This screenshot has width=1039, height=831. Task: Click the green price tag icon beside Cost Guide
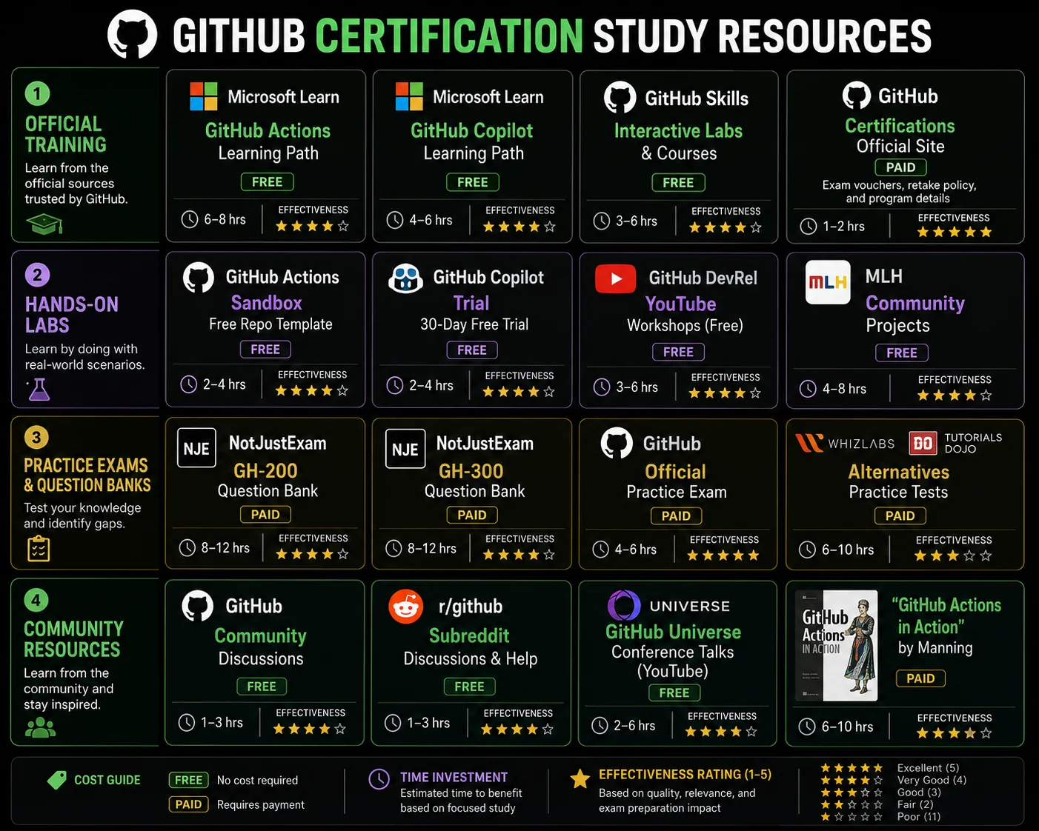click(x=57, y=780)
